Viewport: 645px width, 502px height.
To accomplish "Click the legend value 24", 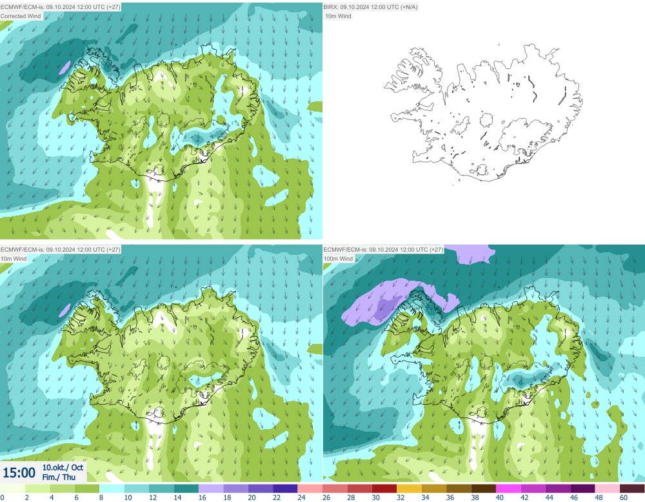I will 301,497.
